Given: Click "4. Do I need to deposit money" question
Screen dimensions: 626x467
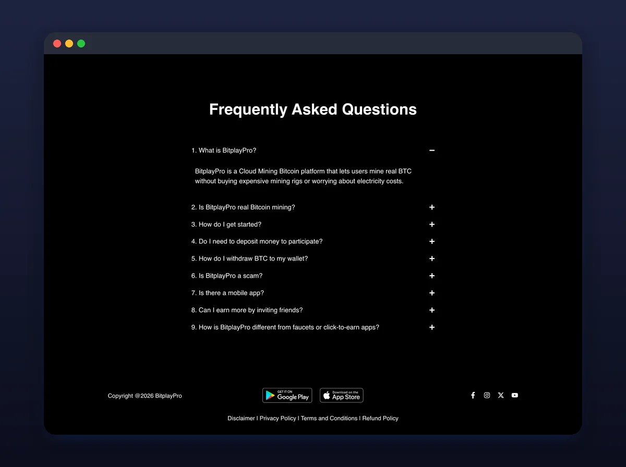Looking at the screenshot, I should click(257, 242).
